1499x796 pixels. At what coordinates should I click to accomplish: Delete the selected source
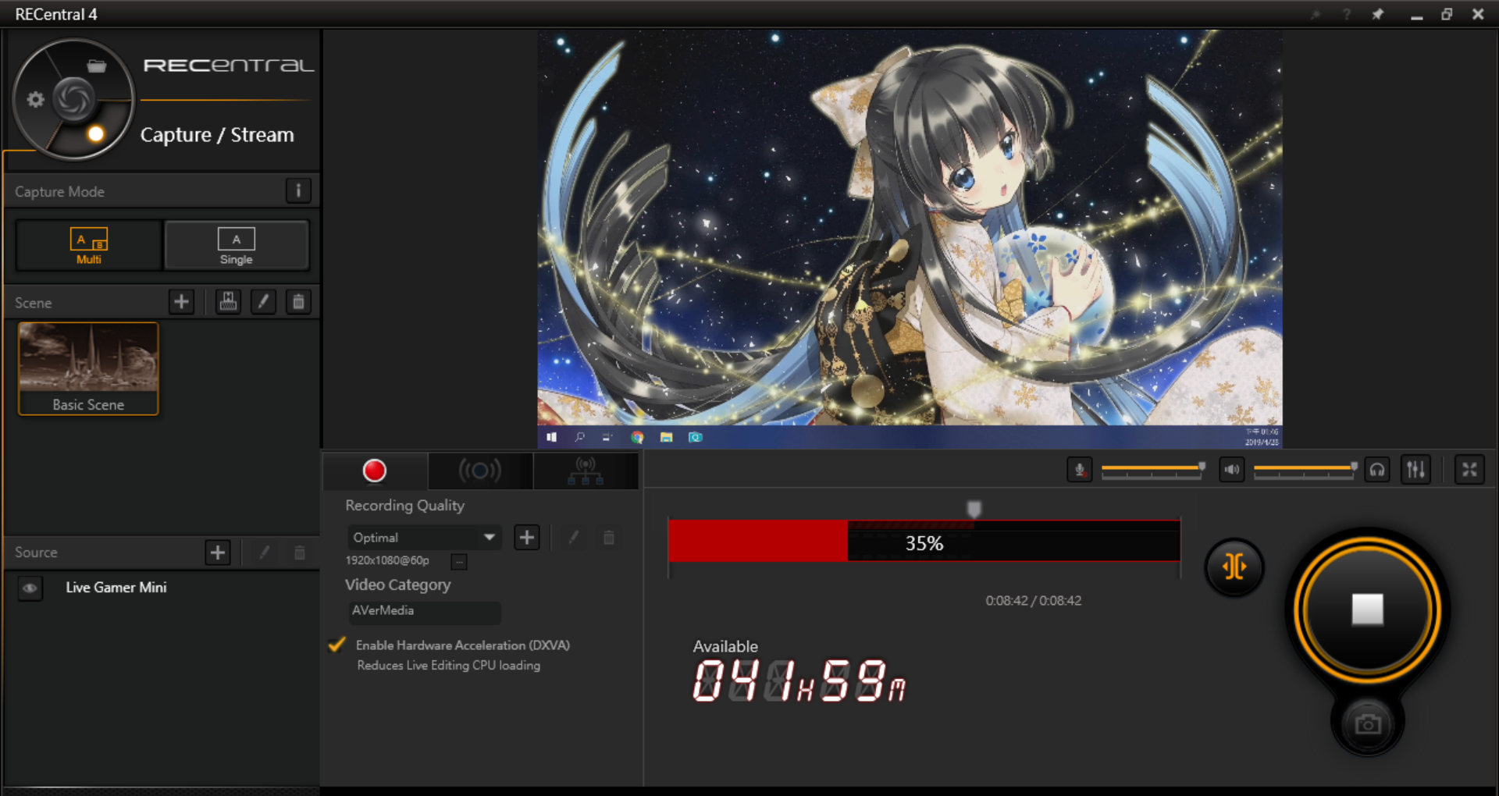coord(299,553)
